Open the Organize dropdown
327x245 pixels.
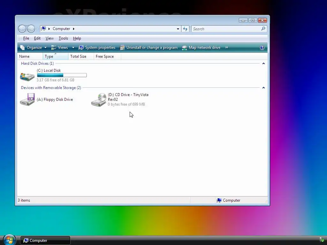click(33, 48)
